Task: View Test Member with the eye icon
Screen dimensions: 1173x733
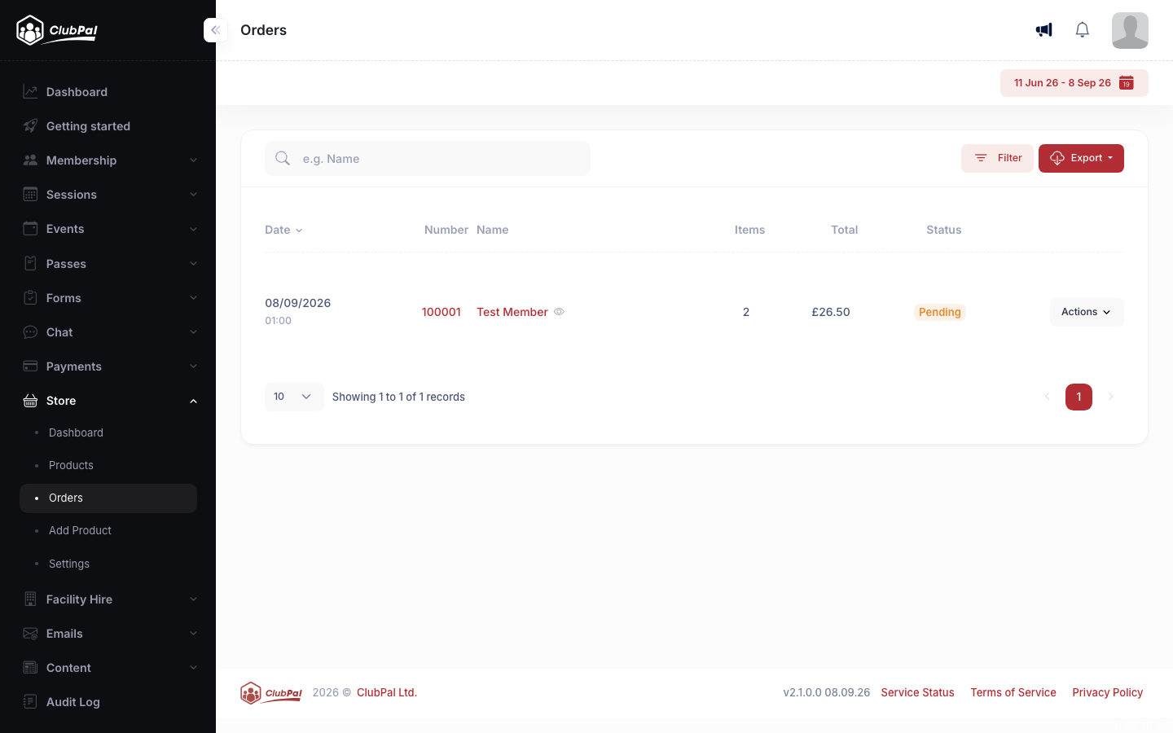Action: (x=559, y=312)
